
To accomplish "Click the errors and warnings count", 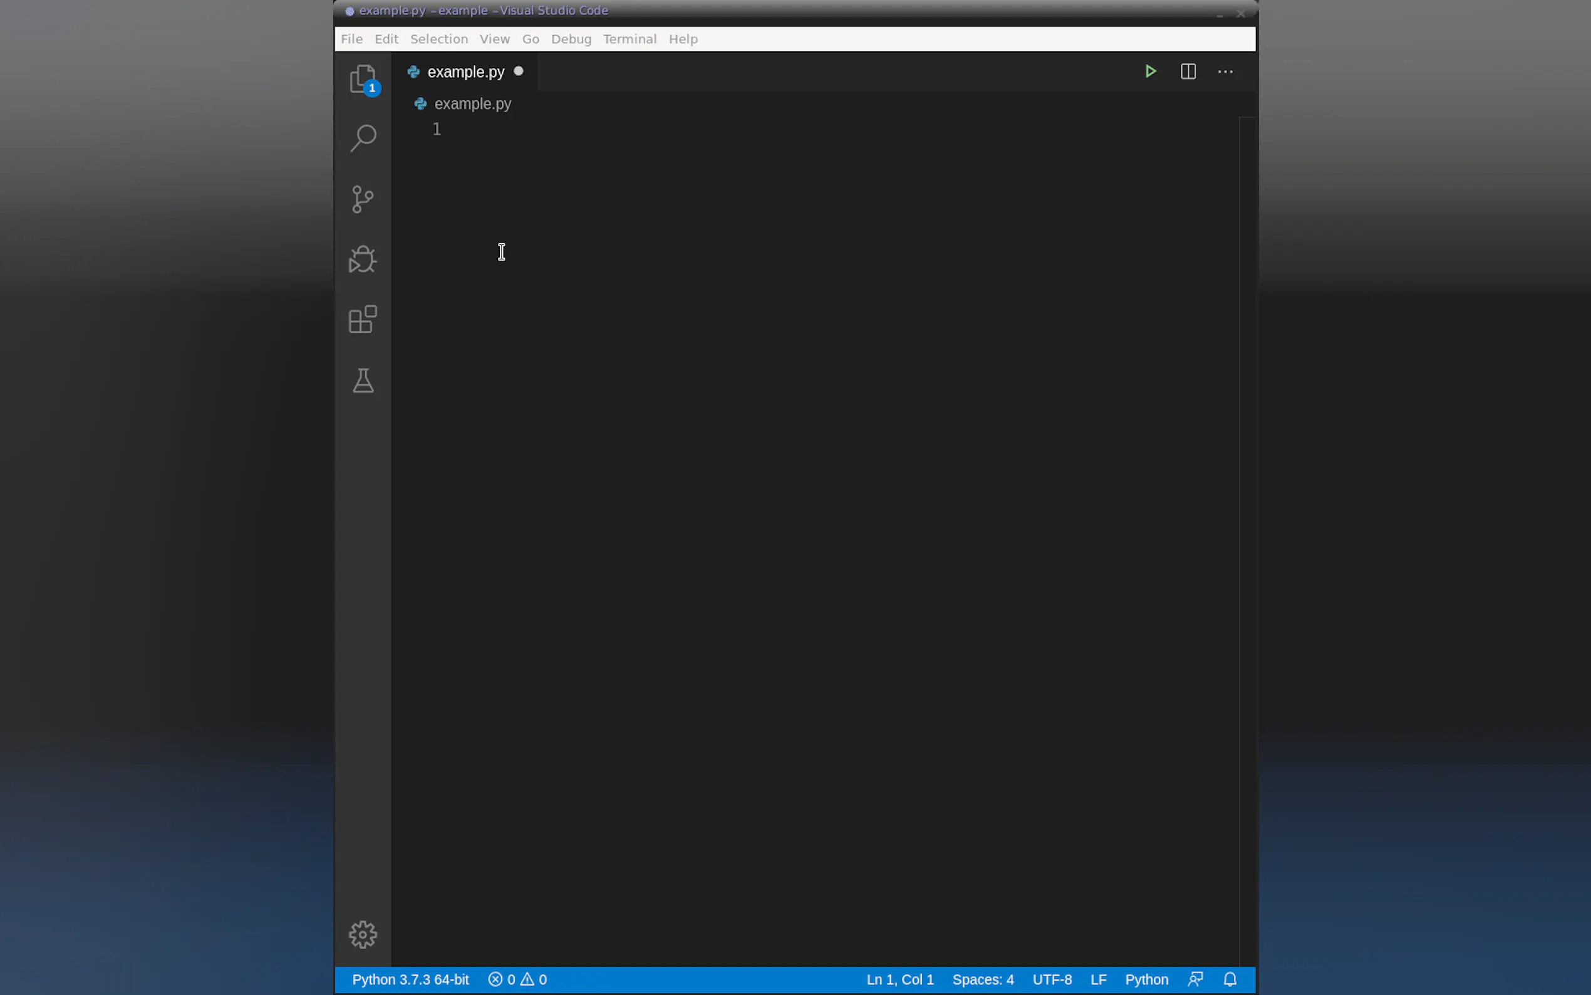I will [x=517, y=979].
